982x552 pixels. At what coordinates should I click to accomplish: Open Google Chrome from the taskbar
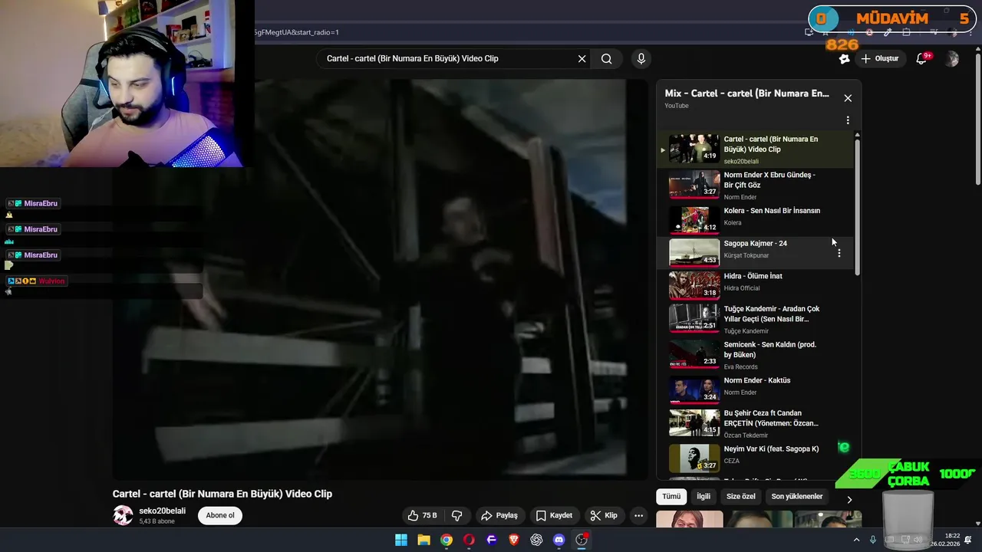[447, 540]
